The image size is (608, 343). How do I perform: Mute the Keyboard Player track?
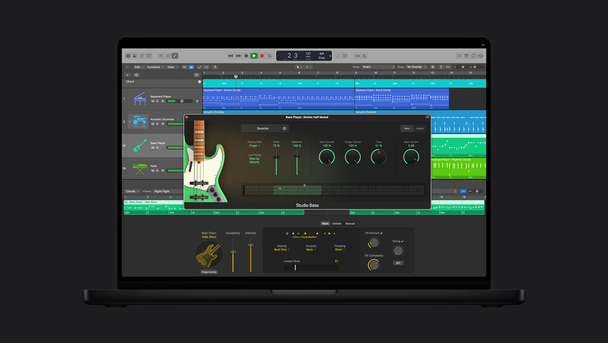(152, 101)
